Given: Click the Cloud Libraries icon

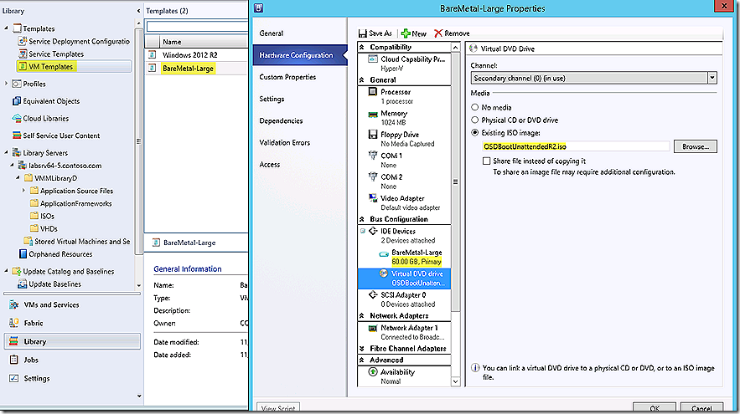Looking at the screenshot, I should [17, 118].
